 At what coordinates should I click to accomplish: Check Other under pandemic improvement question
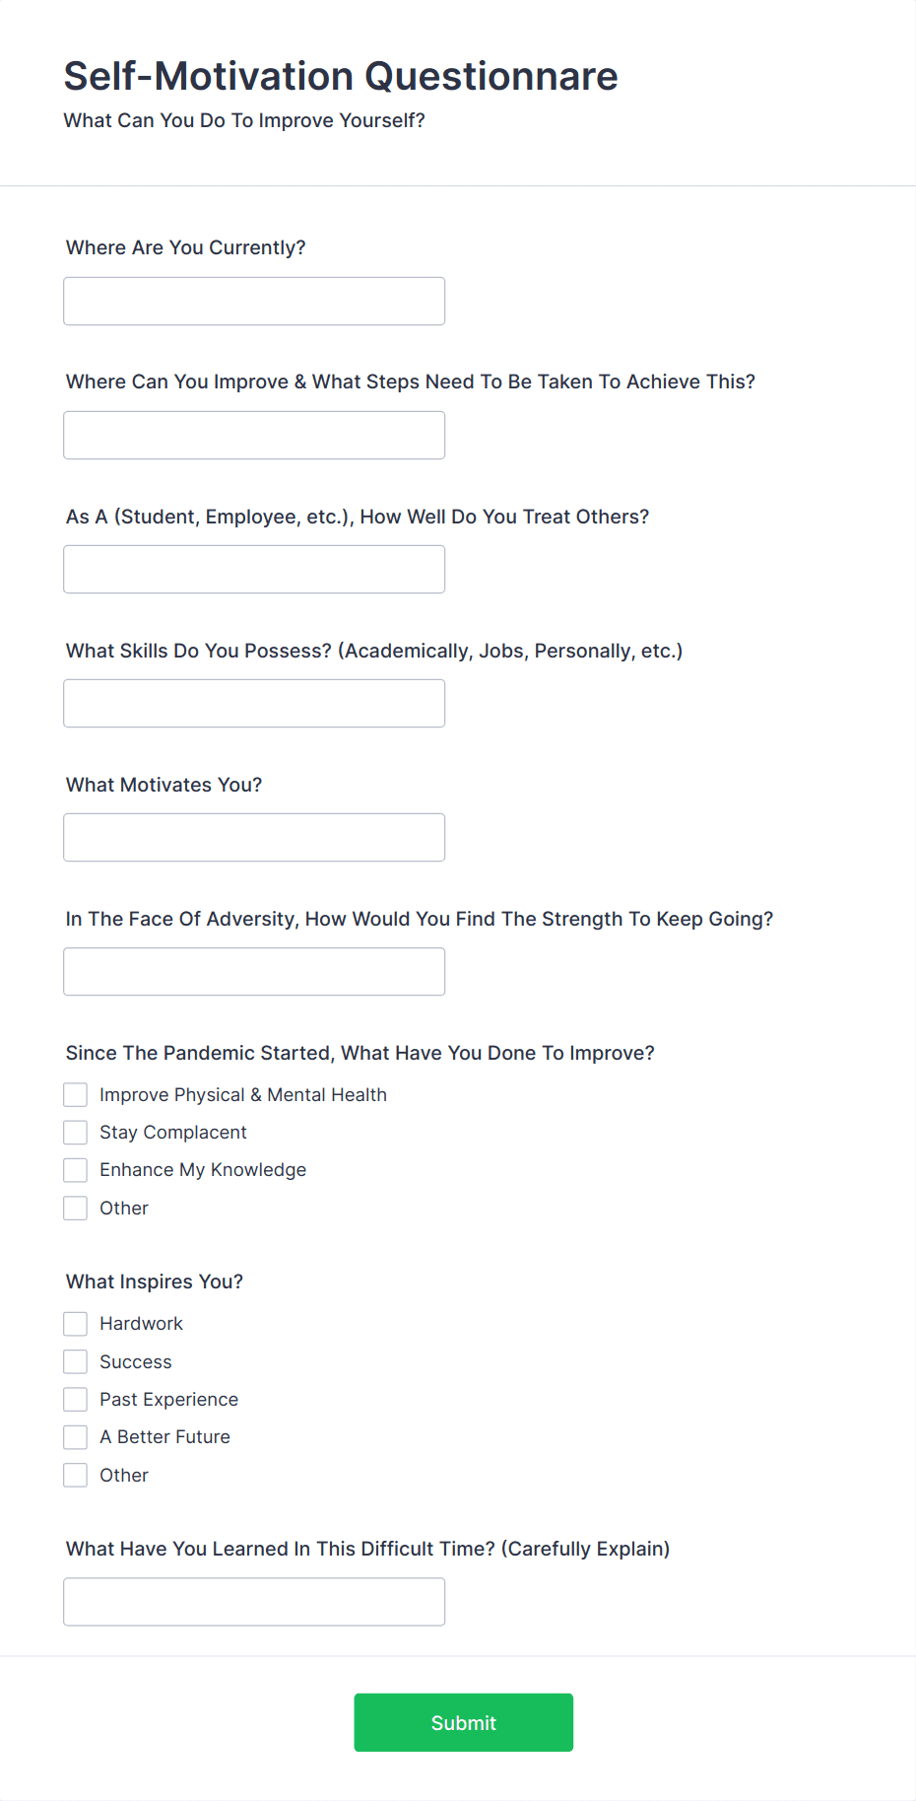(75, 1208)
